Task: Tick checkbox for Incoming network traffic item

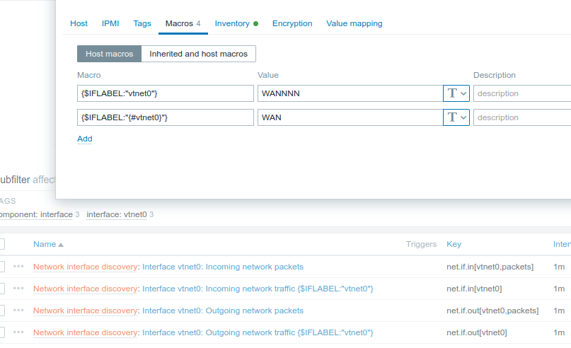Action: (2, 289)
